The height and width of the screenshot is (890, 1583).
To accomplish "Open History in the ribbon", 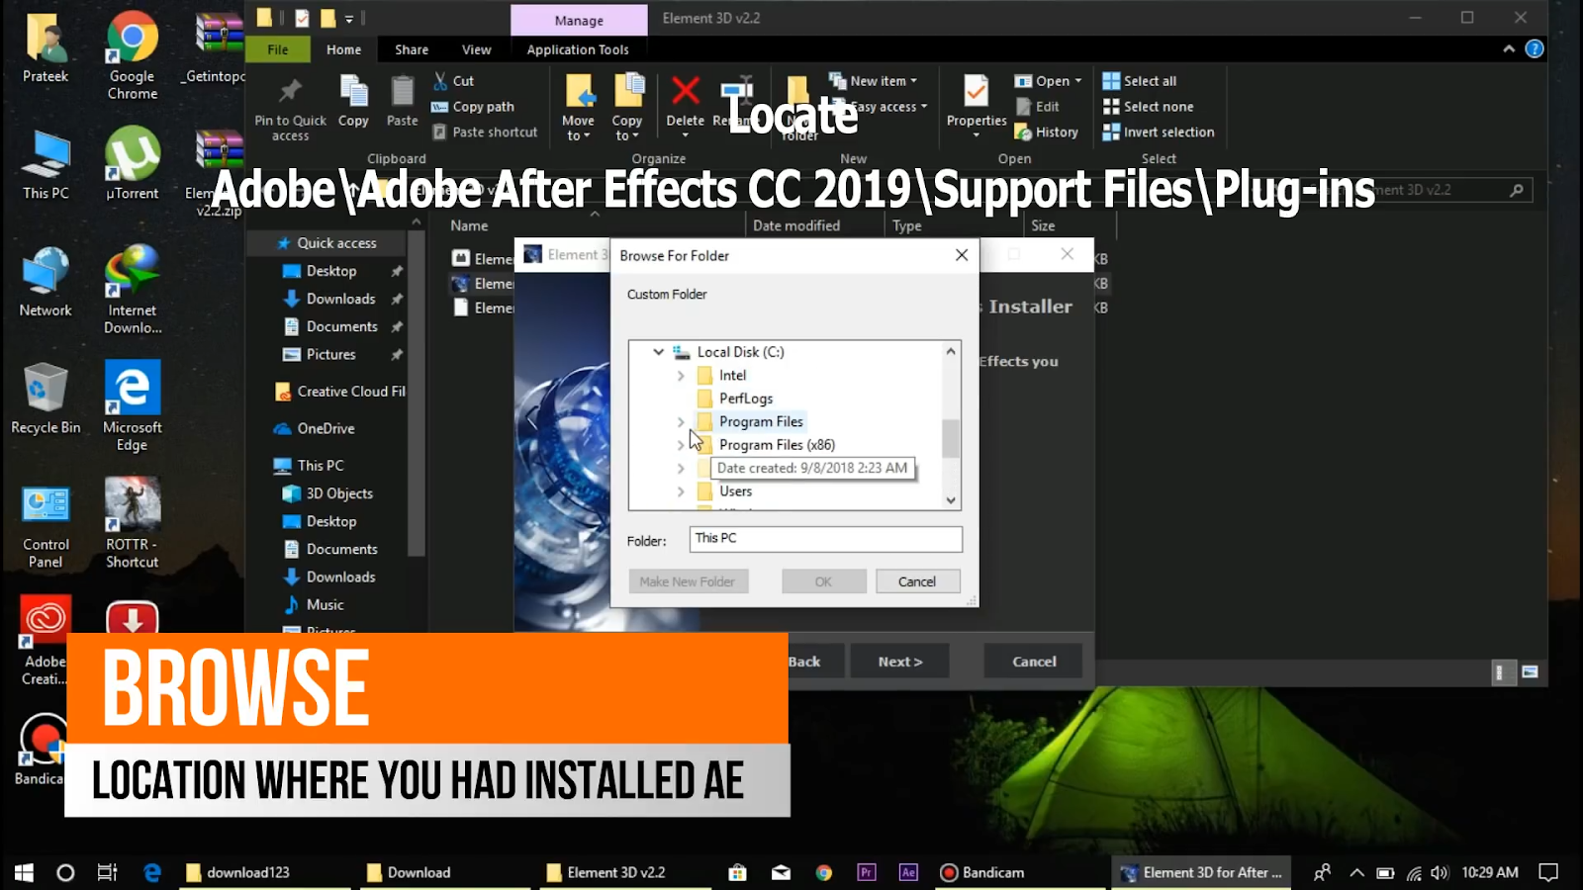I will [1047, 133].
